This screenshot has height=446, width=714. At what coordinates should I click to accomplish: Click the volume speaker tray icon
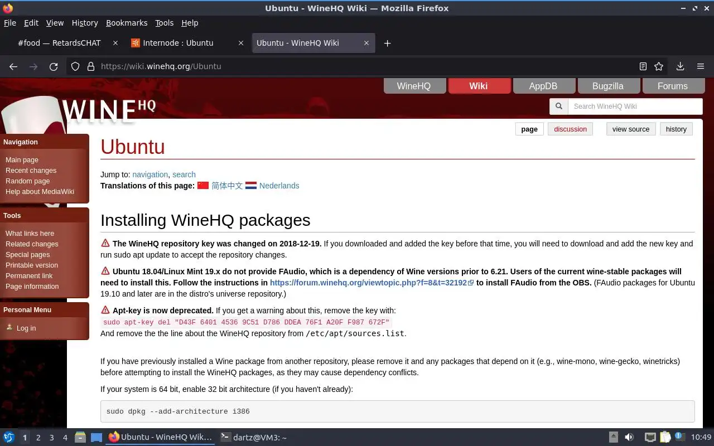pos(629,438)
